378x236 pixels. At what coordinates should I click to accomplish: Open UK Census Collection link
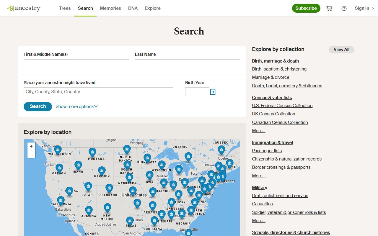pos(273,114)
